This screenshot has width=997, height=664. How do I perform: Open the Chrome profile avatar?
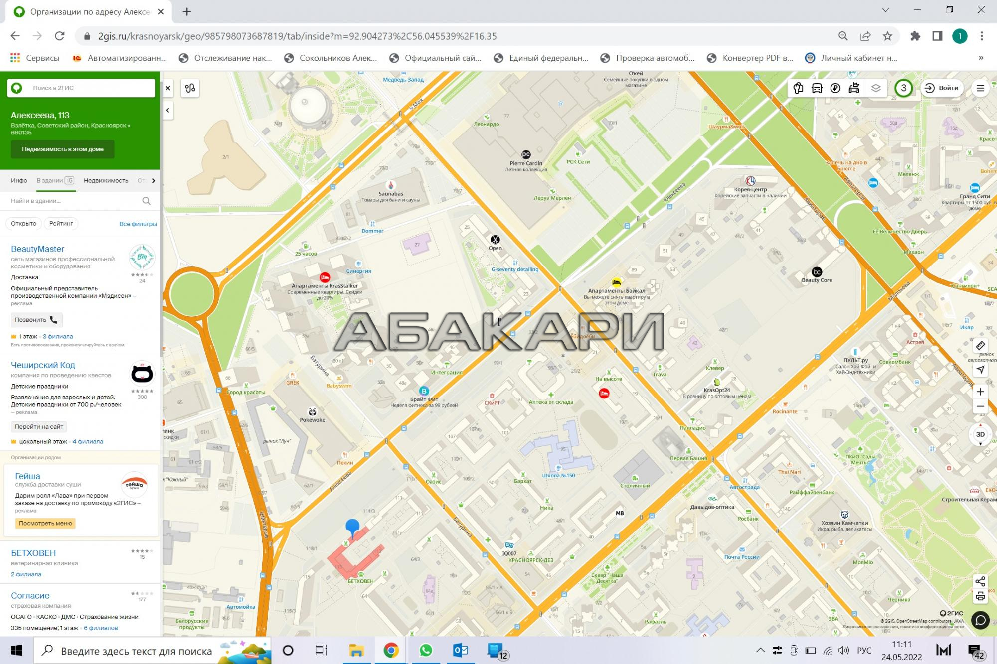click(x=960, y=36)
